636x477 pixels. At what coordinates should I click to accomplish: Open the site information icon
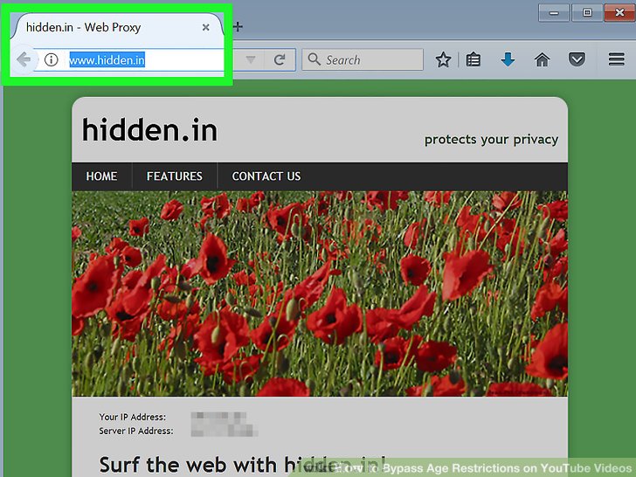51,60
